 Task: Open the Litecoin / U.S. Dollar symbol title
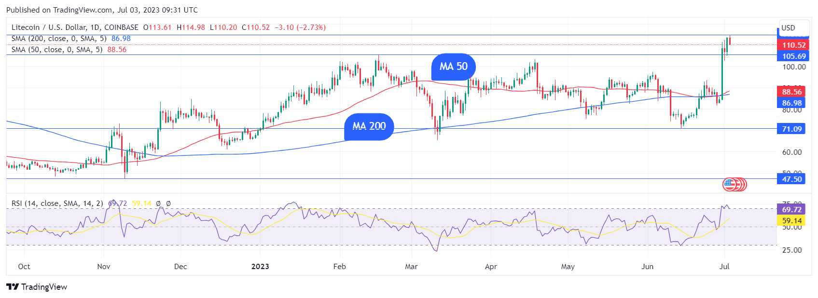(75, 27)
